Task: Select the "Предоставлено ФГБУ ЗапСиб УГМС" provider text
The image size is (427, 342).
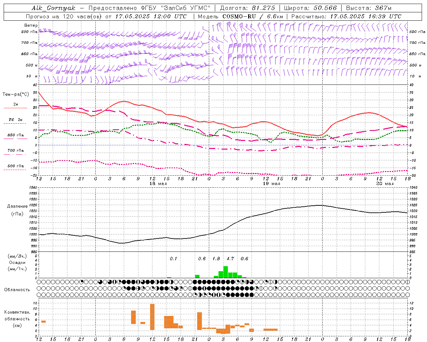Action: pos(150,8)
